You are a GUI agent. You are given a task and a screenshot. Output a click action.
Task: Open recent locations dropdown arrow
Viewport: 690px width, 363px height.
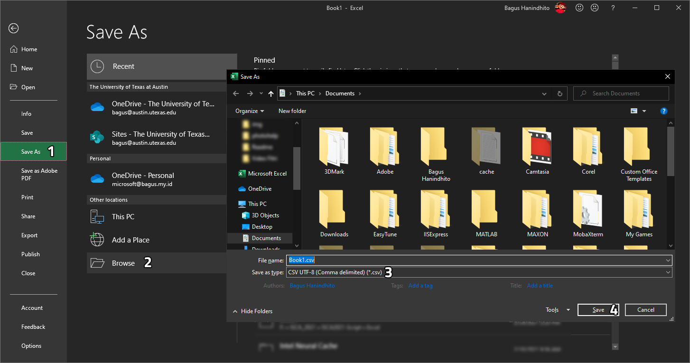pos(261,94)
